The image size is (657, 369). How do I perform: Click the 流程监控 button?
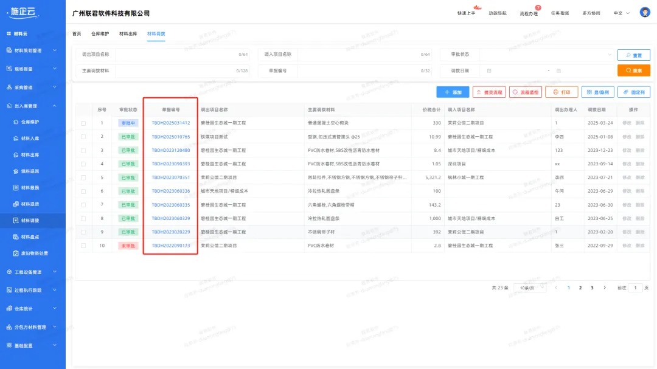(525, 92)
